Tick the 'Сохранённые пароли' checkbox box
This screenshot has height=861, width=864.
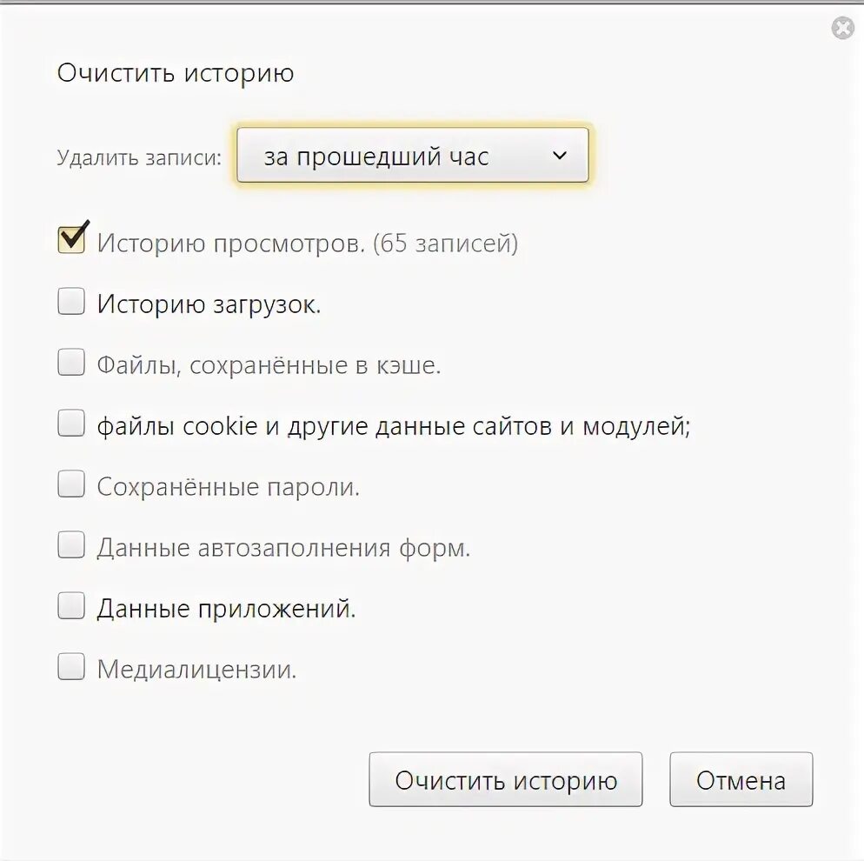[71, 484]
